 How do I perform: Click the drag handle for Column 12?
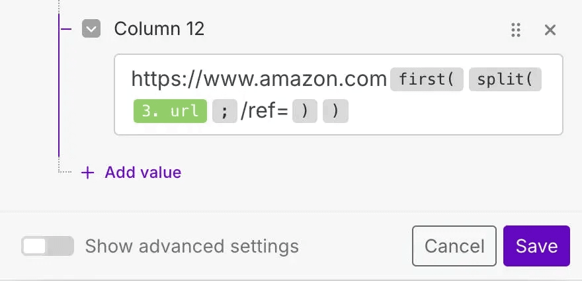[517, 30]
